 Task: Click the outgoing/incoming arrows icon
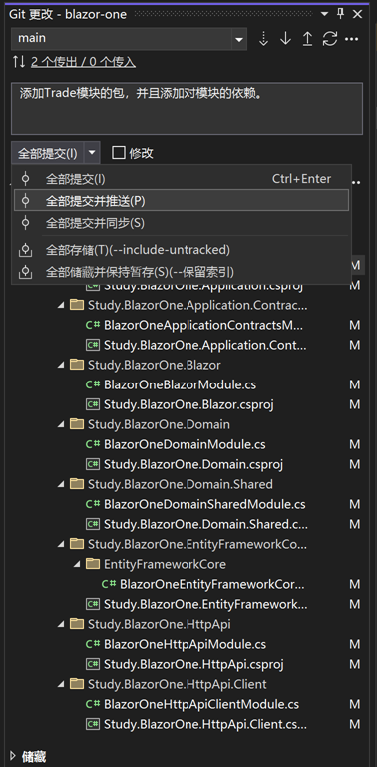coord(19,62)
